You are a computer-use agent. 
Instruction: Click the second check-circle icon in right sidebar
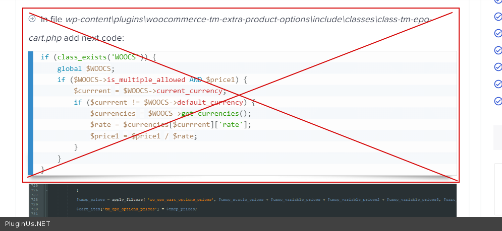[x=498, y=17]
